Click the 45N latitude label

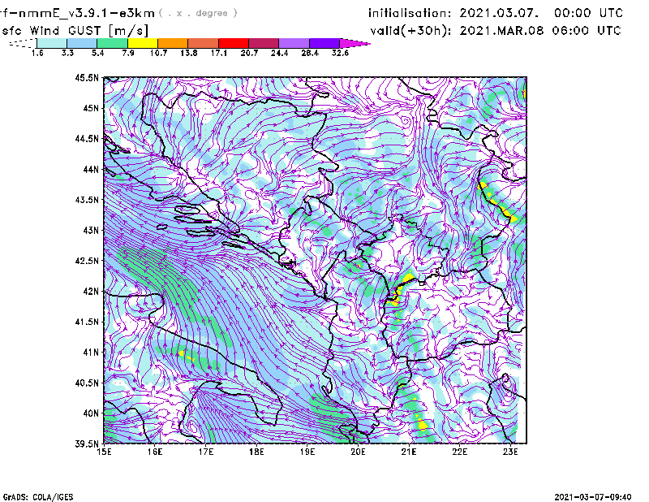tap(91, 108)
